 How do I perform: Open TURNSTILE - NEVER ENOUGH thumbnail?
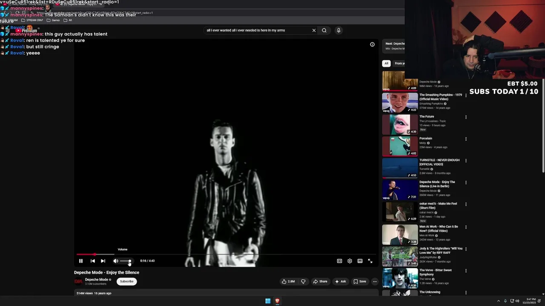400,168
